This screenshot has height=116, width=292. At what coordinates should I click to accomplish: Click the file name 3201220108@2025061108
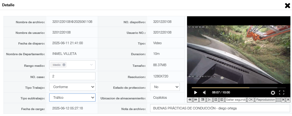[72, 22]
